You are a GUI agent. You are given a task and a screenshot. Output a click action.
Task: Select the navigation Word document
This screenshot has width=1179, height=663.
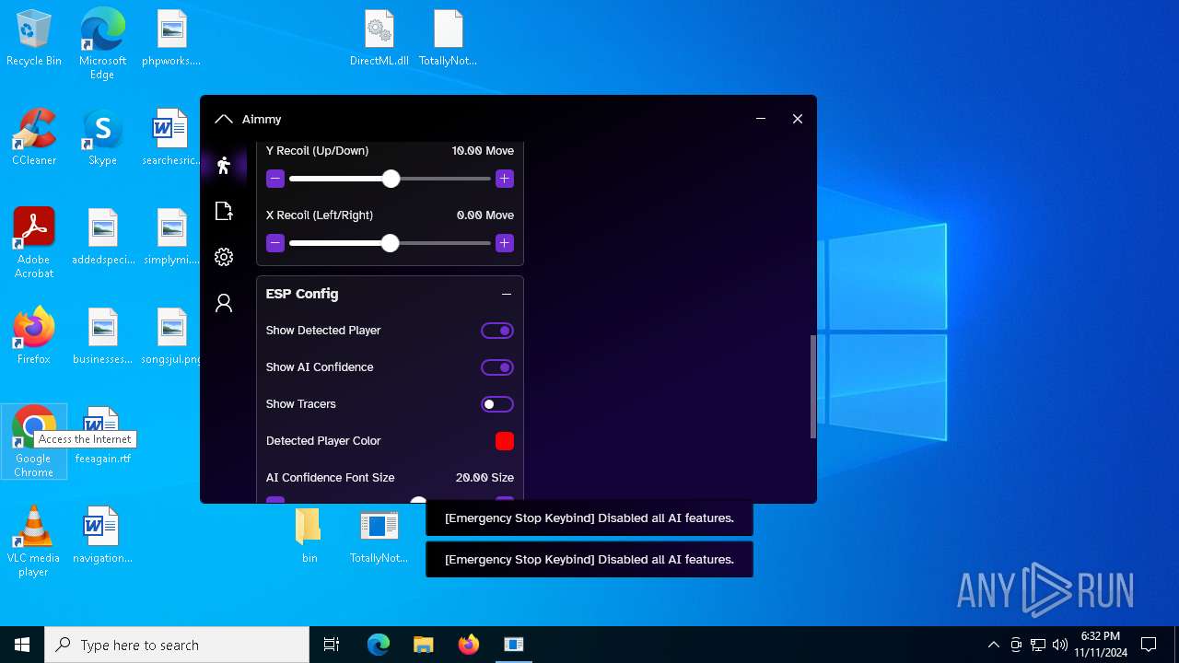point(102,536)
